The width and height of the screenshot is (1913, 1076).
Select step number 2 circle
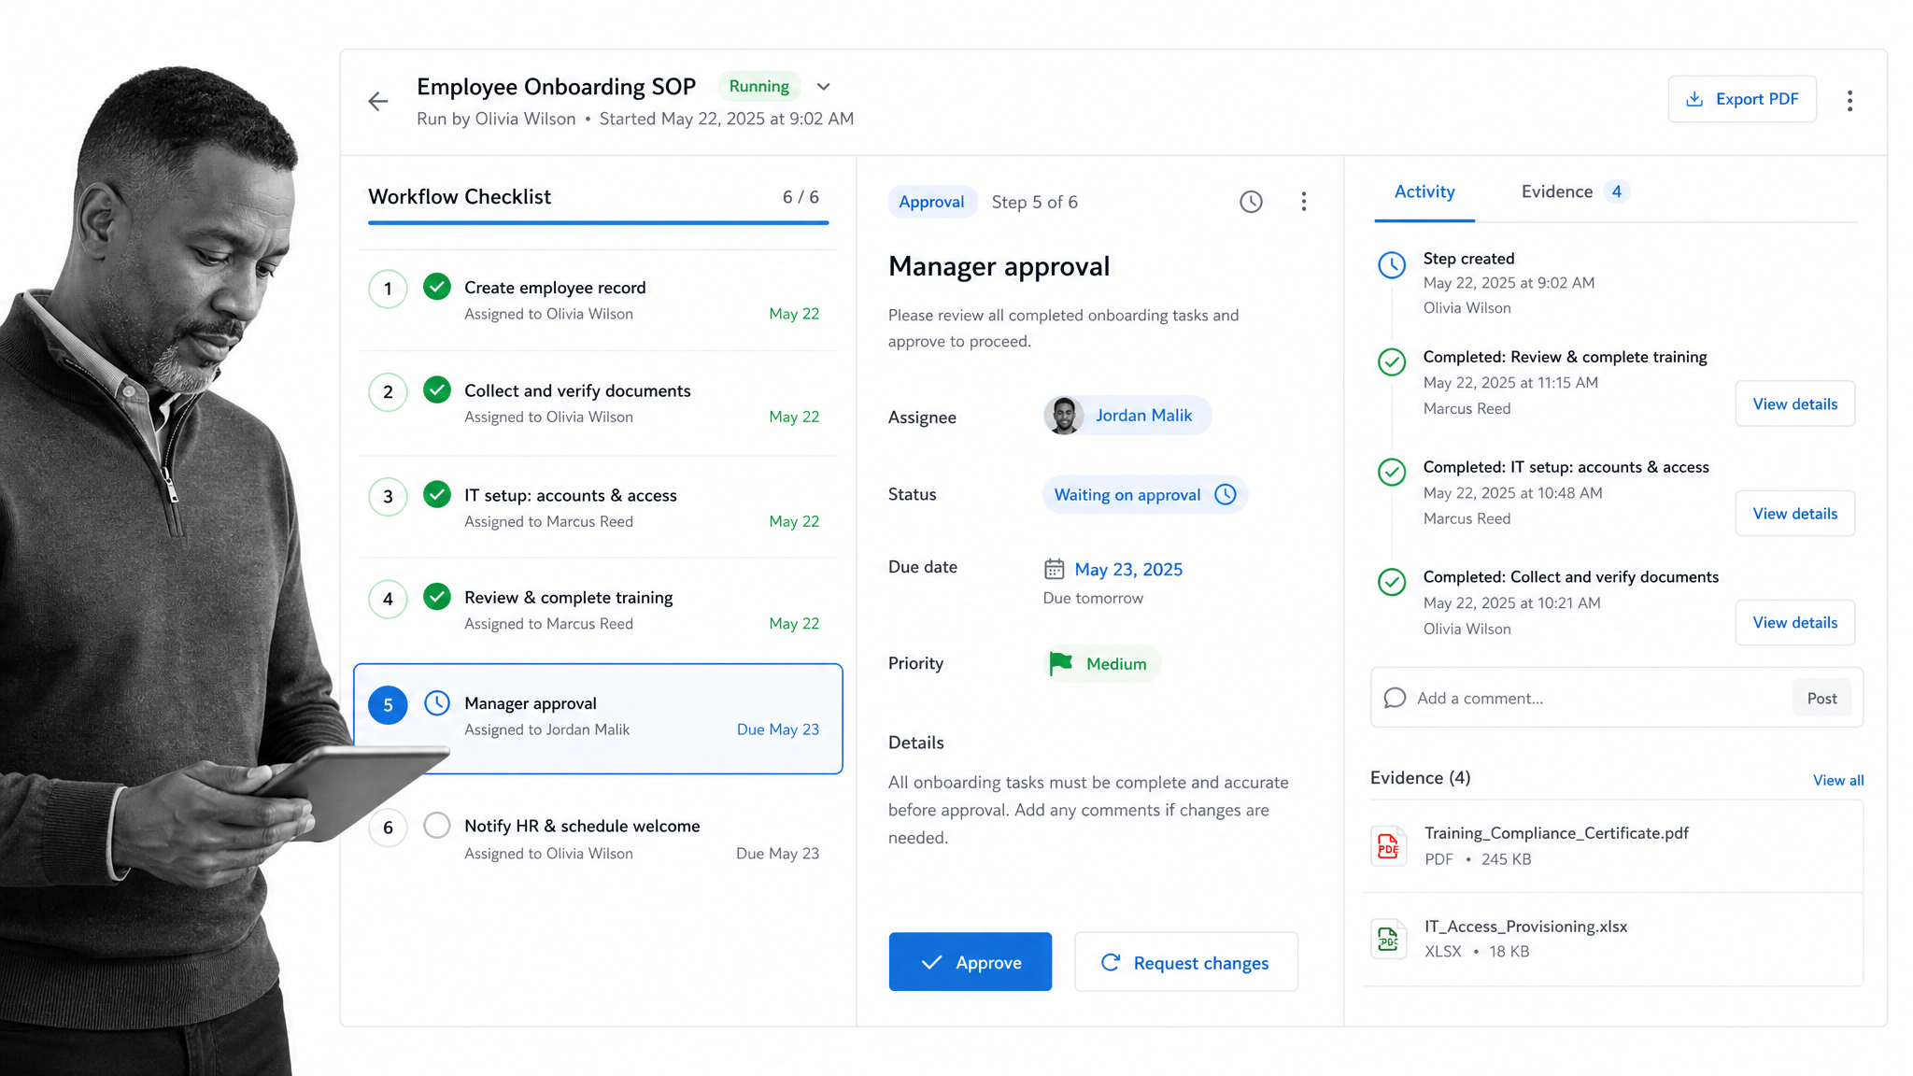(x=388, y=392)
